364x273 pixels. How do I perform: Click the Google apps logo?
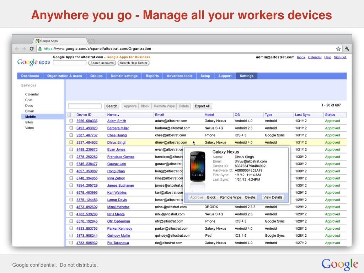34,62
